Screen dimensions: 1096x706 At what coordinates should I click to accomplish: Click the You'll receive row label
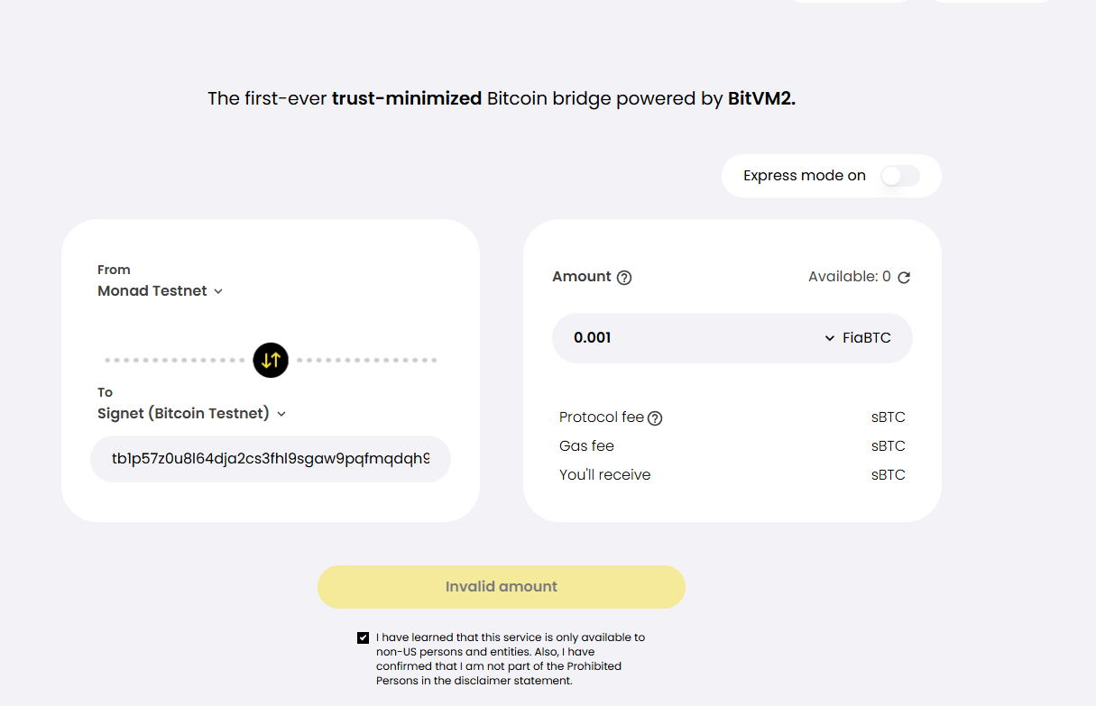click(x=604, y=475)
